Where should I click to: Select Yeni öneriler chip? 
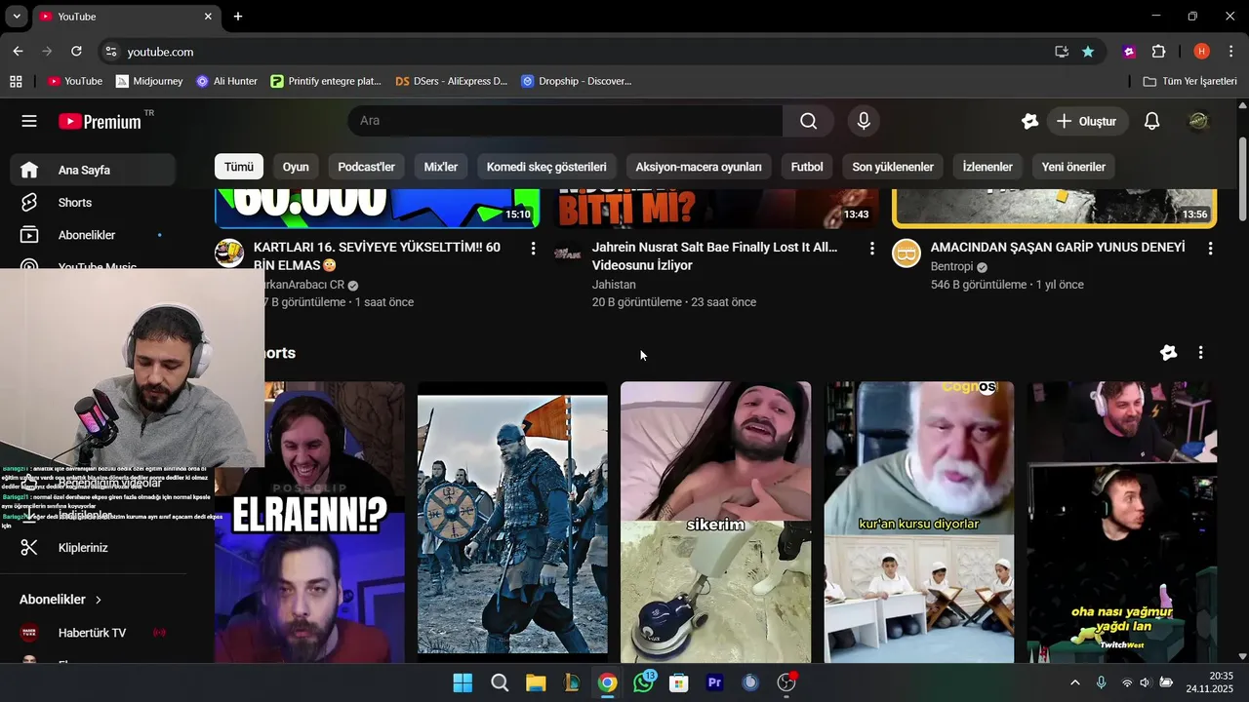coord(1073,167)
